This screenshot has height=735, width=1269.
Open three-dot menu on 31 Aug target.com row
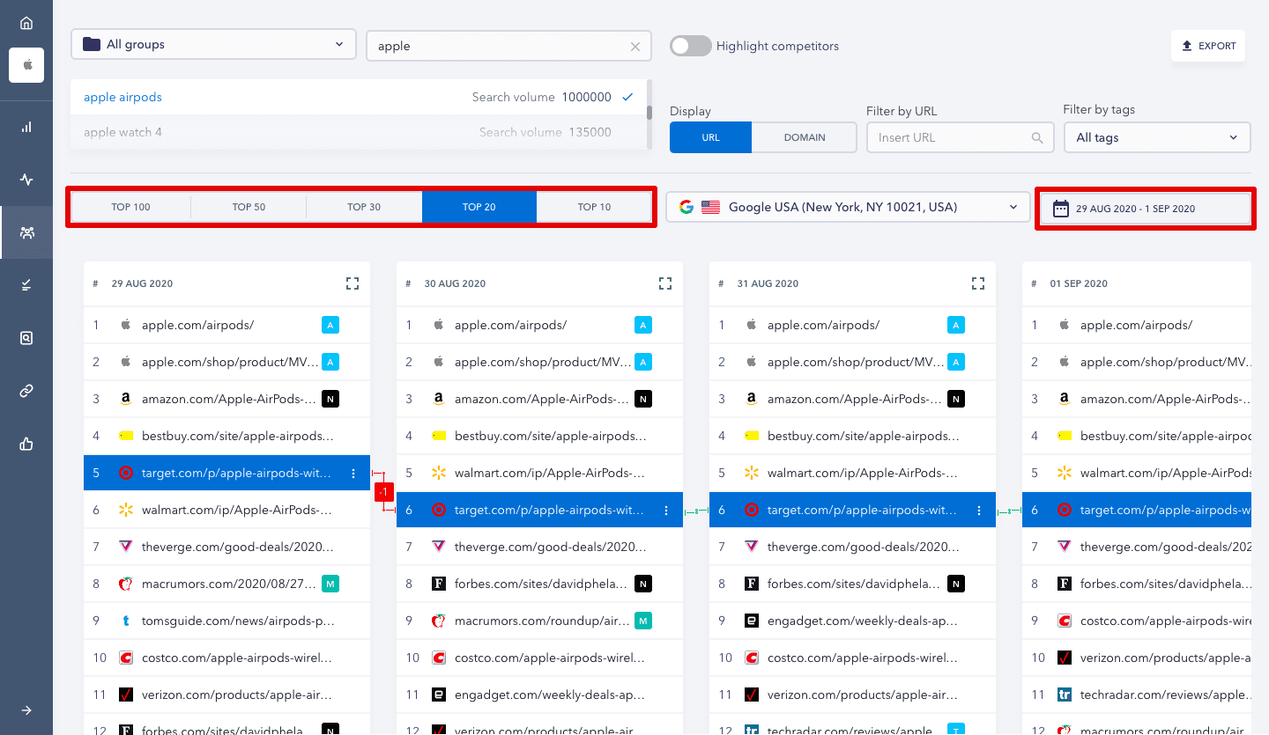(x=979, y=511)
